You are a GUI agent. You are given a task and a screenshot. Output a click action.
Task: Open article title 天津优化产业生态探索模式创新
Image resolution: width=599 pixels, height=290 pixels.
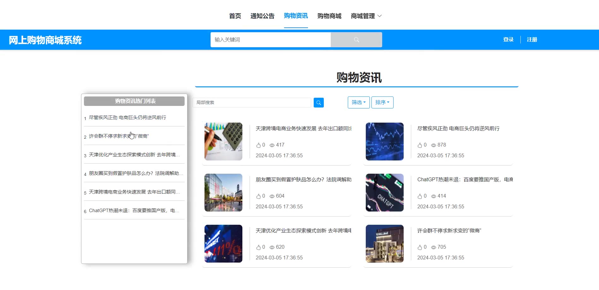304,231
